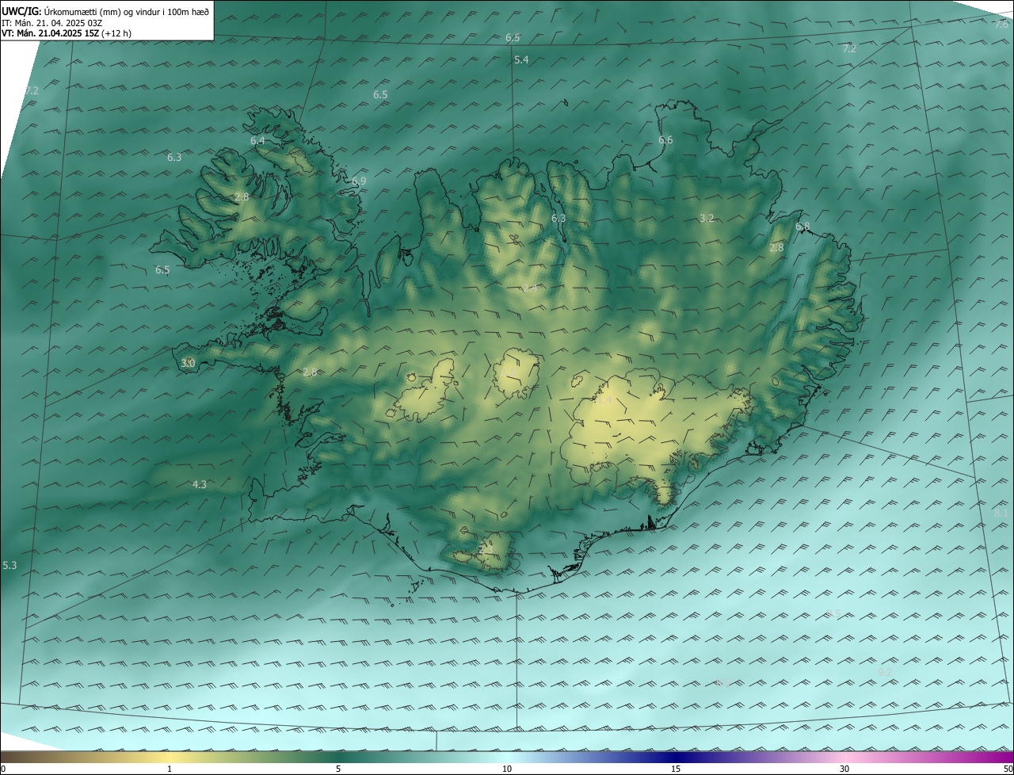
Task: Click the 3.2 value label
Action: 707,218
